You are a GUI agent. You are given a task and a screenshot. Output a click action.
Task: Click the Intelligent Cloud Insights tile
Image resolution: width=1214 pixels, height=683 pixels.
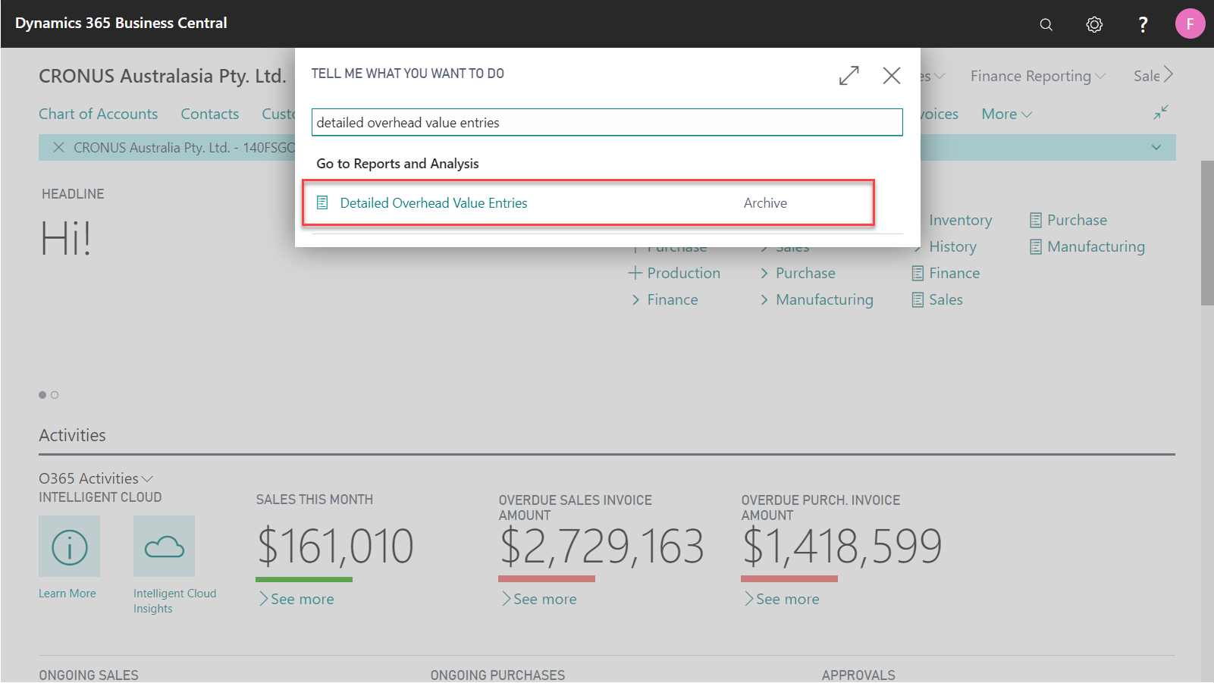164,547
